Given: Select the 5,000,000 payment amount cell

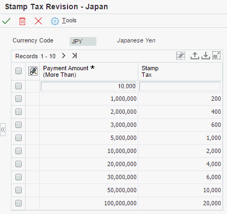Looking at the screenshot, I should 89,138.
